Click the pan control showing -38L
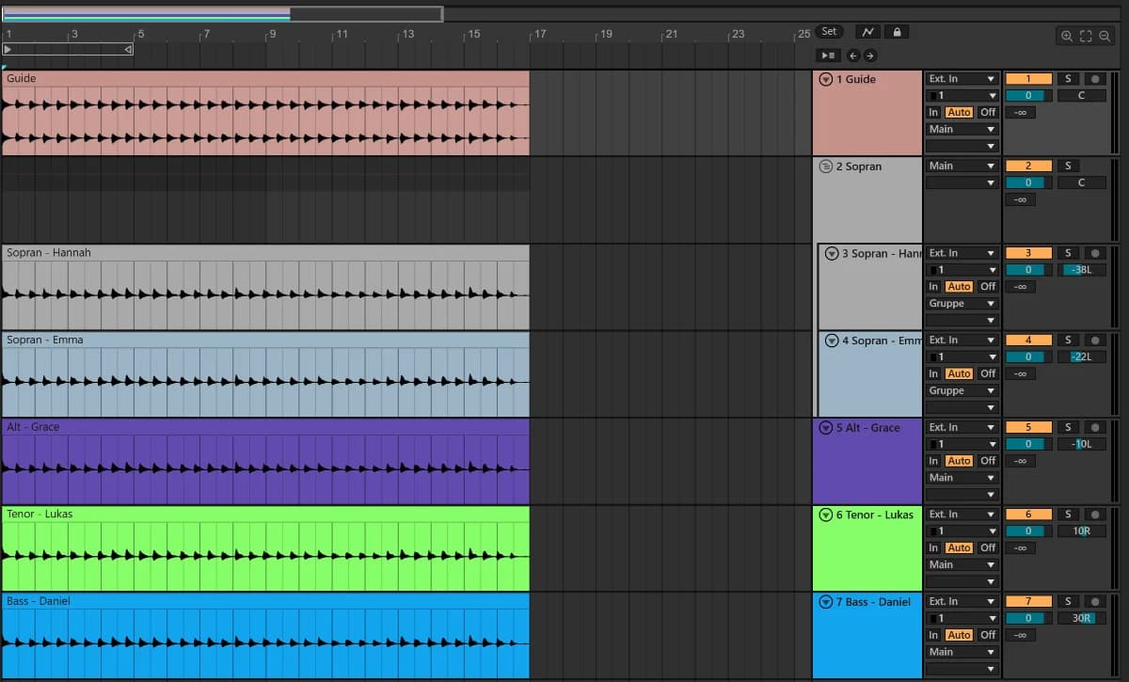 pyautogui.click(x=1082, y=270)
